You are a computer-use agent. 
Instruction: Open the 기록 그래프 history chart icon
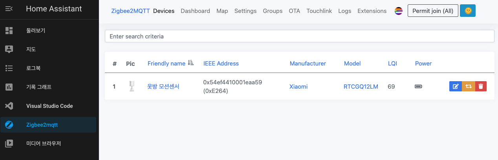pyautogui.click(x=9, y=87)
